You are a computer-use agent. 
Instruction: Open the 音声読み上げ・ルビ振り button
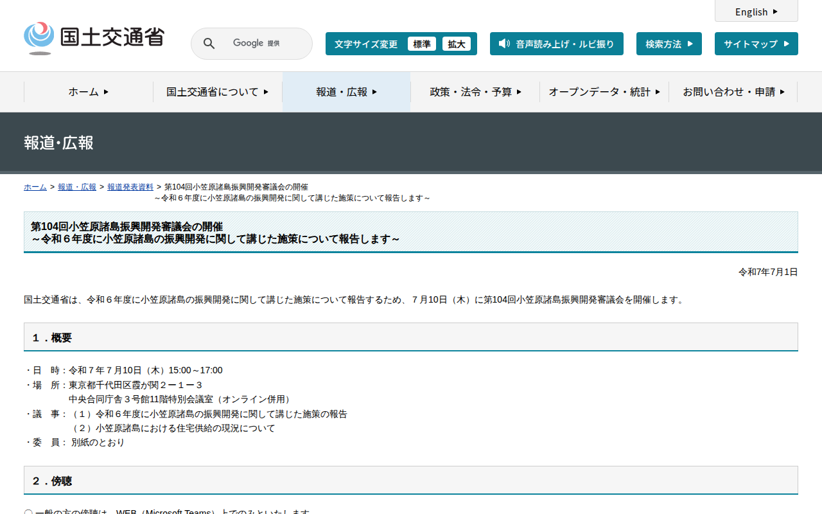pos(556,44)
